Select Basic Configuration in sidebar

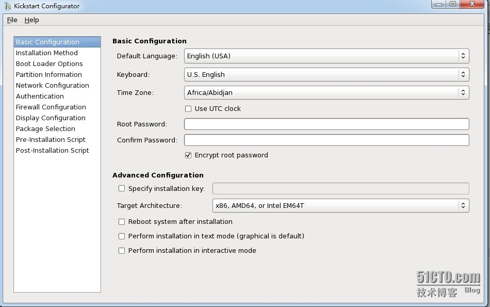click(x=57, y=42)
